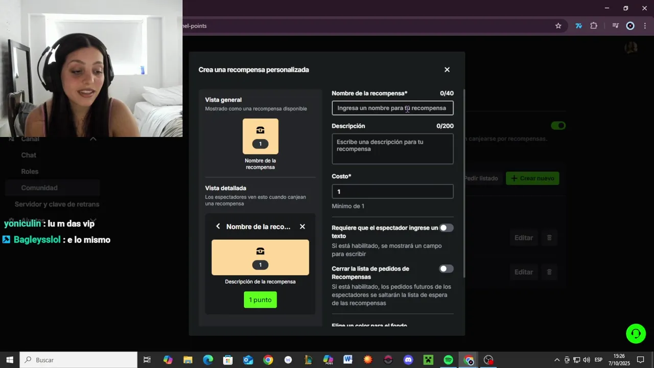The image size is (654, 368).
Task: Open the translate extension icon
Action: [578, 26]
